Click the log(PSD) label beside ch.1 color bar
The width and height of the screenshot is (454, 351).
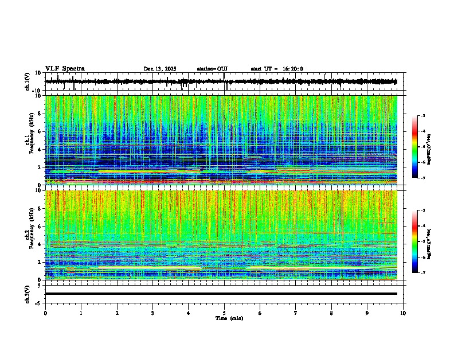point(429,150)
